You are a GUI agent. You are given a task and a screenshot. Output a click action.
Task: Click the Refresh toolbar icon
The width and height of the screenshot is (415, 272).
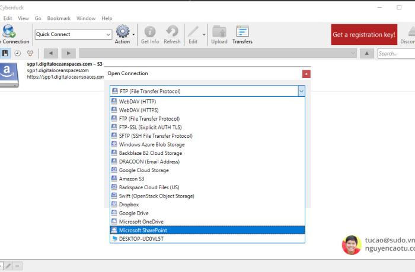[x=172, y=31]
